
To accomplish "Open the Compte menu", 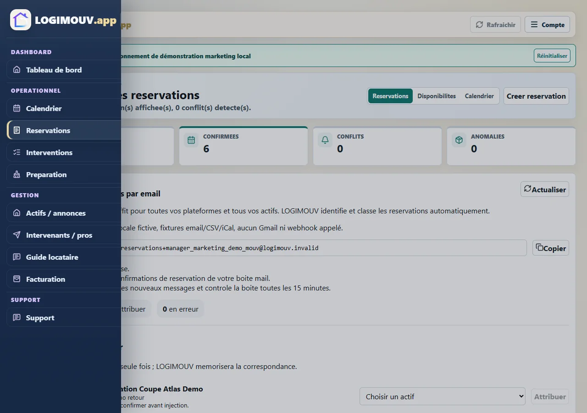I will coord(547,25).
